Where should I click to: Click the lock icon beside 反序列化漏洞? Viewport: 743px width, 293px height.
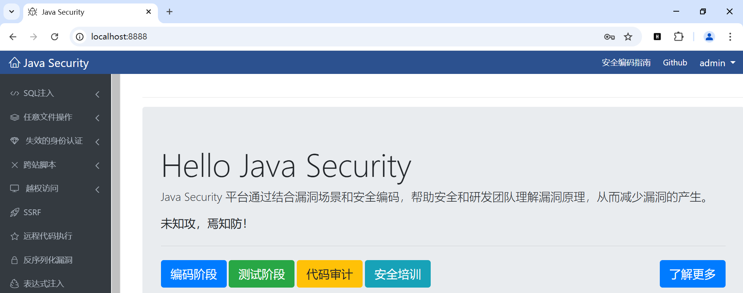coord(15,260)
